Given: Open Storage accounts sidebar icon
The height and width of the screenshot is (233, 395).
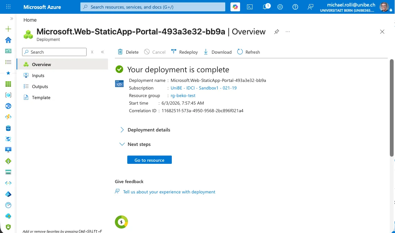Looking at the screenshot, I should coord(8,172).
